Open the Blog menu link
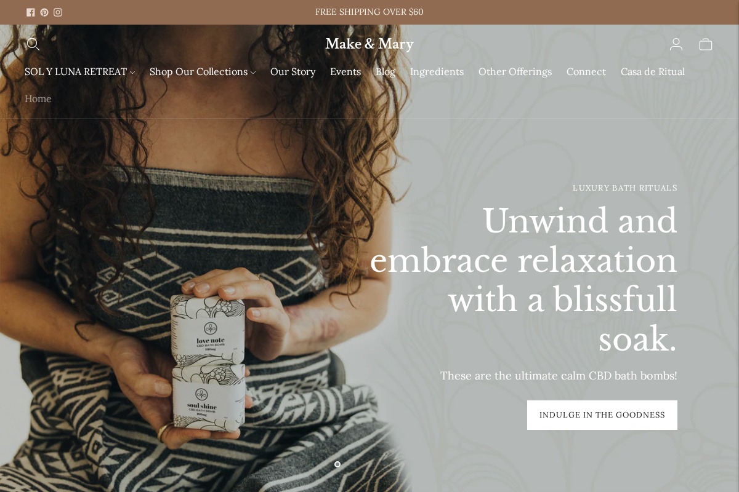This screenshot has height=492, width=739. 386,72
